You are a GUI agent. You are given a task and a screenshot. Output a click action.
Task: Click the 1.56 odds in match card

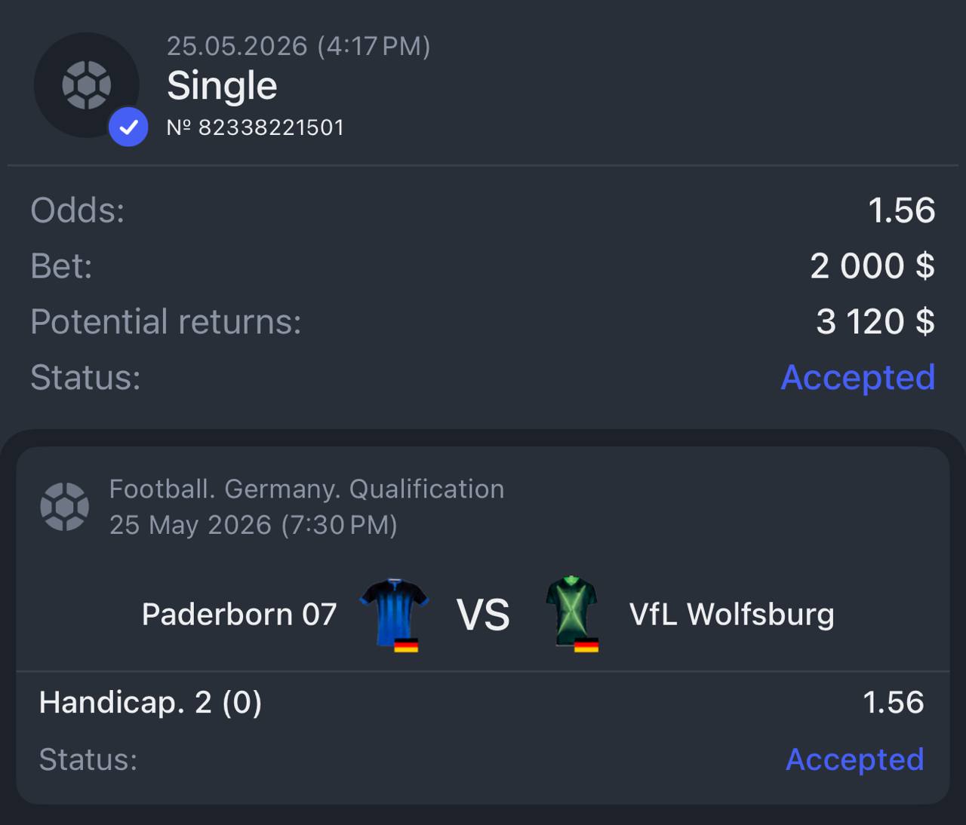(x=894, y=703)
